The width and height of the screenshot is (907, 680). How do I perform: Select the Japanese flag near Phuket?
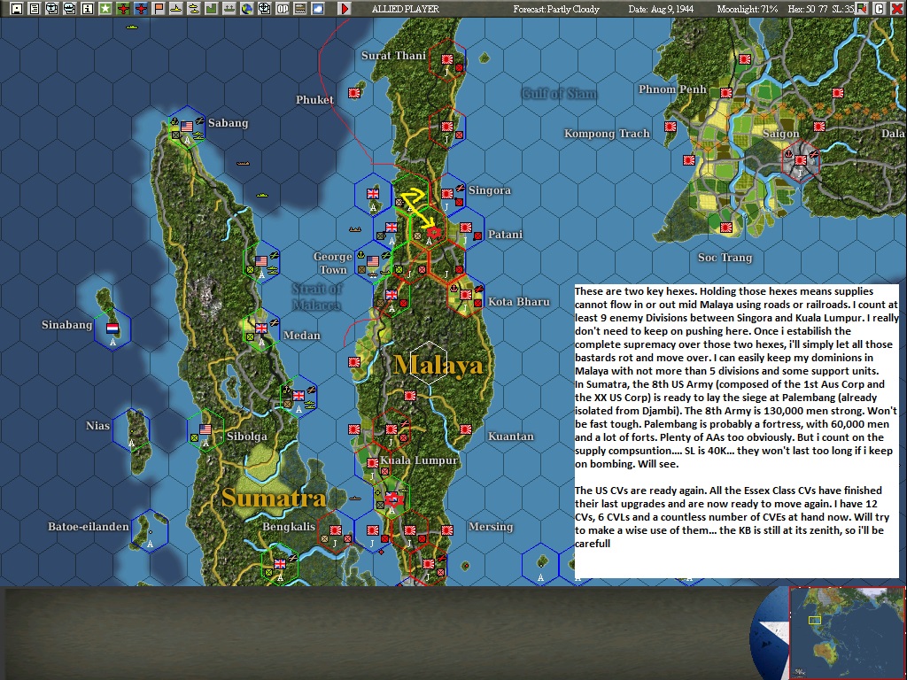(354, 92)
